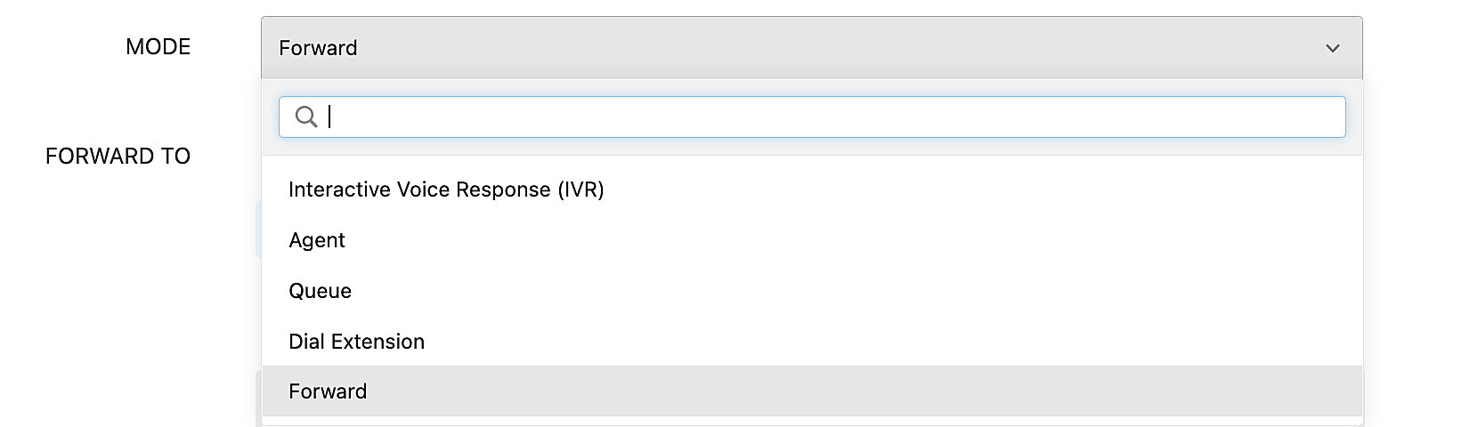Click the FORWARD TO field label
Image resolution: width=1478 pixels, height=427 pixels.
118,157
